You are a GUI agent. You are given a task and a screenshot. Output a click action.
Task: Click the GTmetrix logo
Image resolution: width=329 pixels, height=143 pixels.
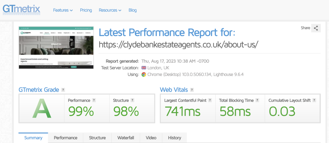22,9
